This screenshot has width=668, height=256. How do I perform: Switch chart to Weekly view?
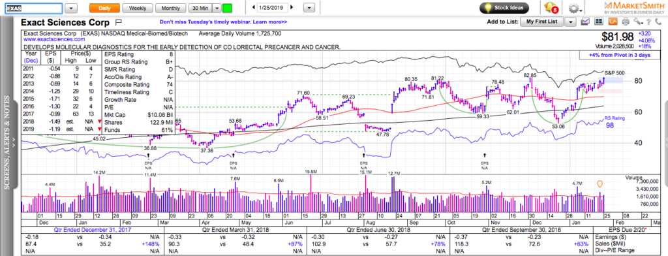pos(137,8)
